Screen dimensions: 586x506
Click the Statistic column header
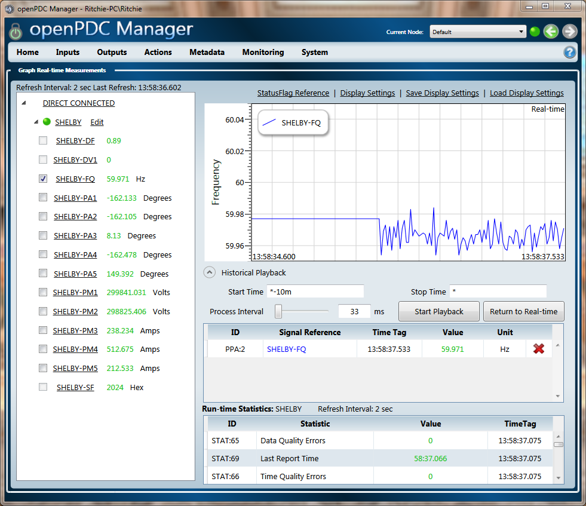[315, 424]
